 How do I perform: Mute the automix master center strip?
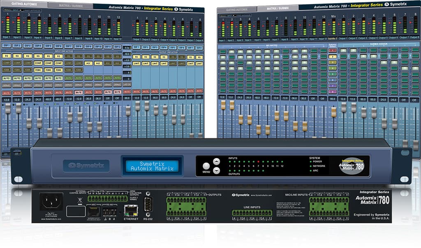pos(127,92)
